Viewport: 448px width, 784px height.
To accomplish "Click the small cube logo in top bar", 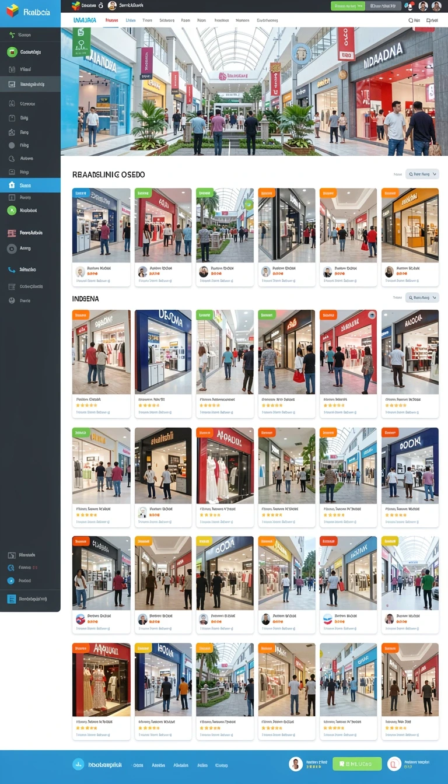I will pos(76,6).
